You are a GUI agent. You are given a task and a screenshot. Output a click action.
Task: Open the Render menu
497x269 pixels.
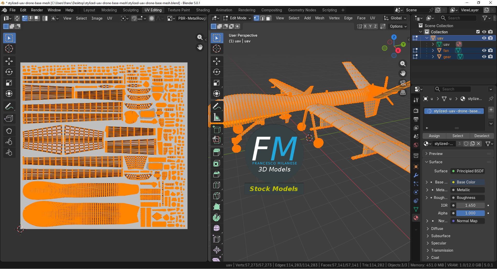click(37, 10)
